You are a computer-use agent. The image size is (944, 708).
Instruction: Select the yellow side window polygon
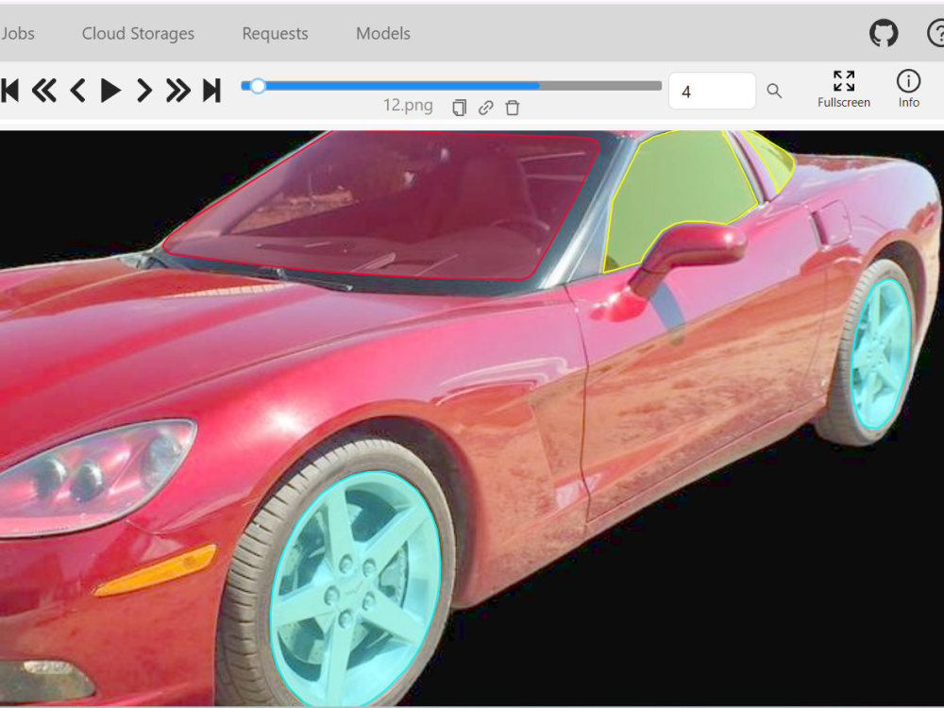click(681, 180)
